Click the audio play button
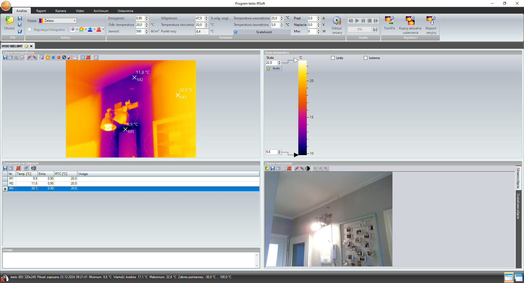The image size is (524, 283). [x=357, y=21]
